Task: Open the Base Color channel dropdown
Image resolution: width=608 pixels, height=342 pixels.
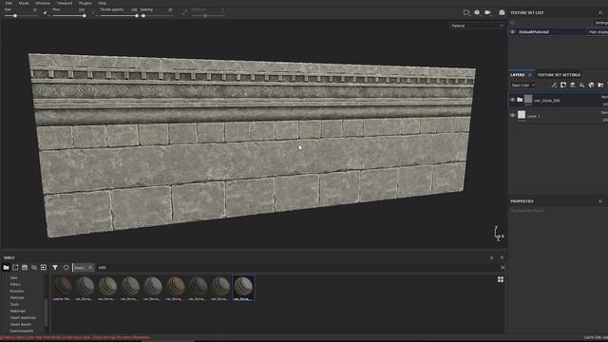Action: coord(522,85)
